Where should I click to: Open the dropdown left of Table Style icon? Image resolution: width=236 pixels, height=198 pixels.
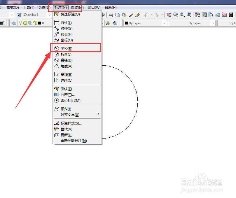coord(12,15)
